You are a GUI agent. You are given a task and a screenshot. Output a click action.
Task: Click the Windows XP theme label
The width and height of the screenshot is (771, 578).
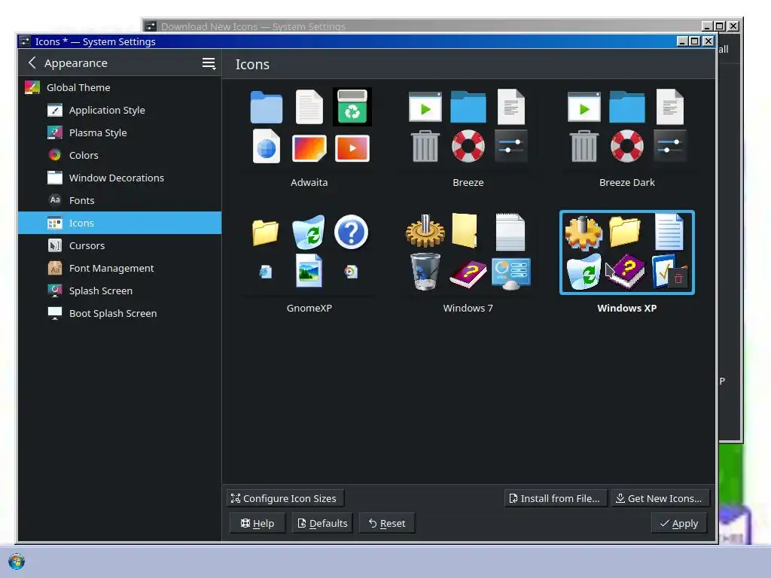pyautogui.click(x=627, y=308)
